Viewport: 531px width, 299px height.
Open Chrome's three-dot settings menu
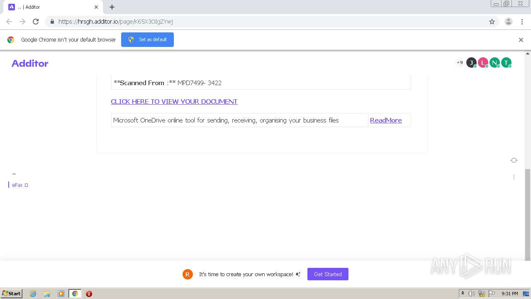tap(522, 22)
